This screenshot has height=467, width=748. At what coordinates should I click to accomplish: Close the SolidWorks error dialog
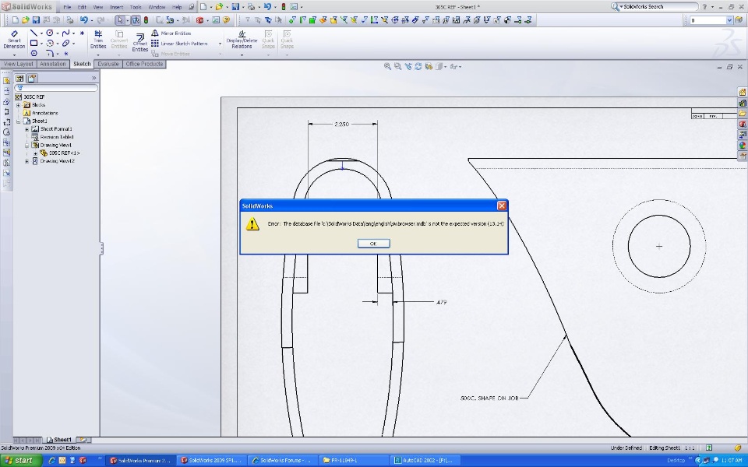point(501,205)
